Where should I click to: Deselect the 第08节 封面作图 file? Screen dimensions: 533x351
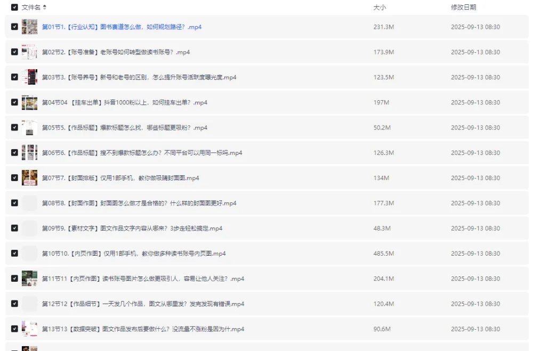click(15, 203)
